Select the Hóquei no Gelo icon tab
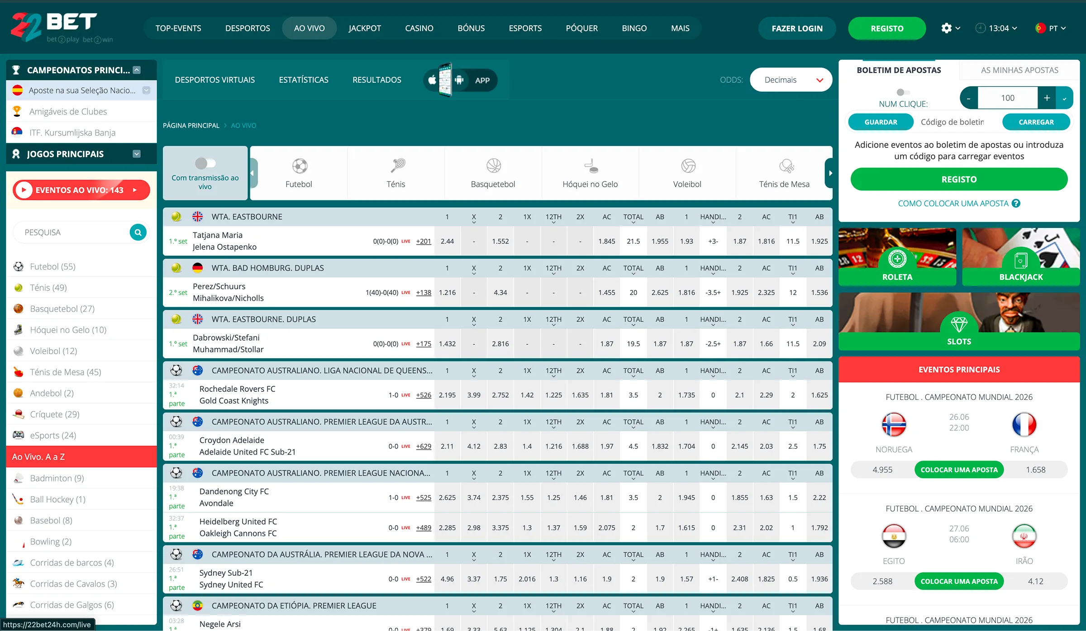This screenshot has width=1086, height=631. pyautogui.click(x=590, y=173)
